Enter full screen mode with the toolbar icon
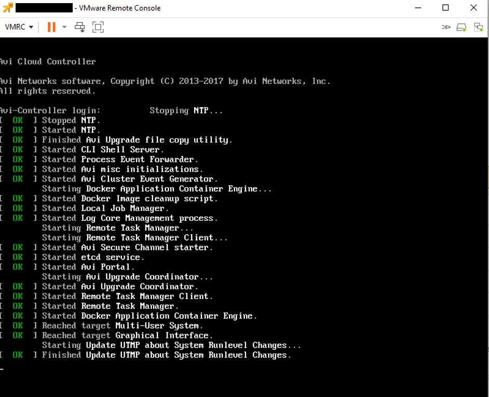This screenshot has height=397, width=489. (98, 27)
